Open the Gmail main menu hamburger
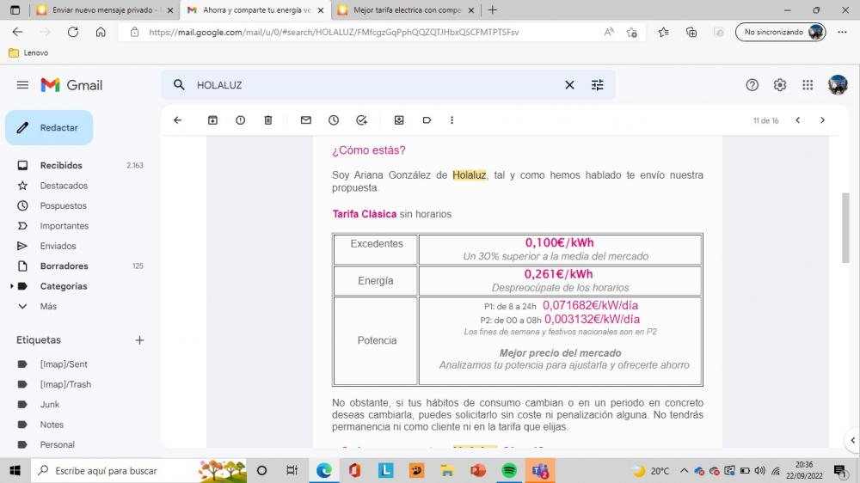Viewport: 860px width, 483px height. (x=22, y=85)
